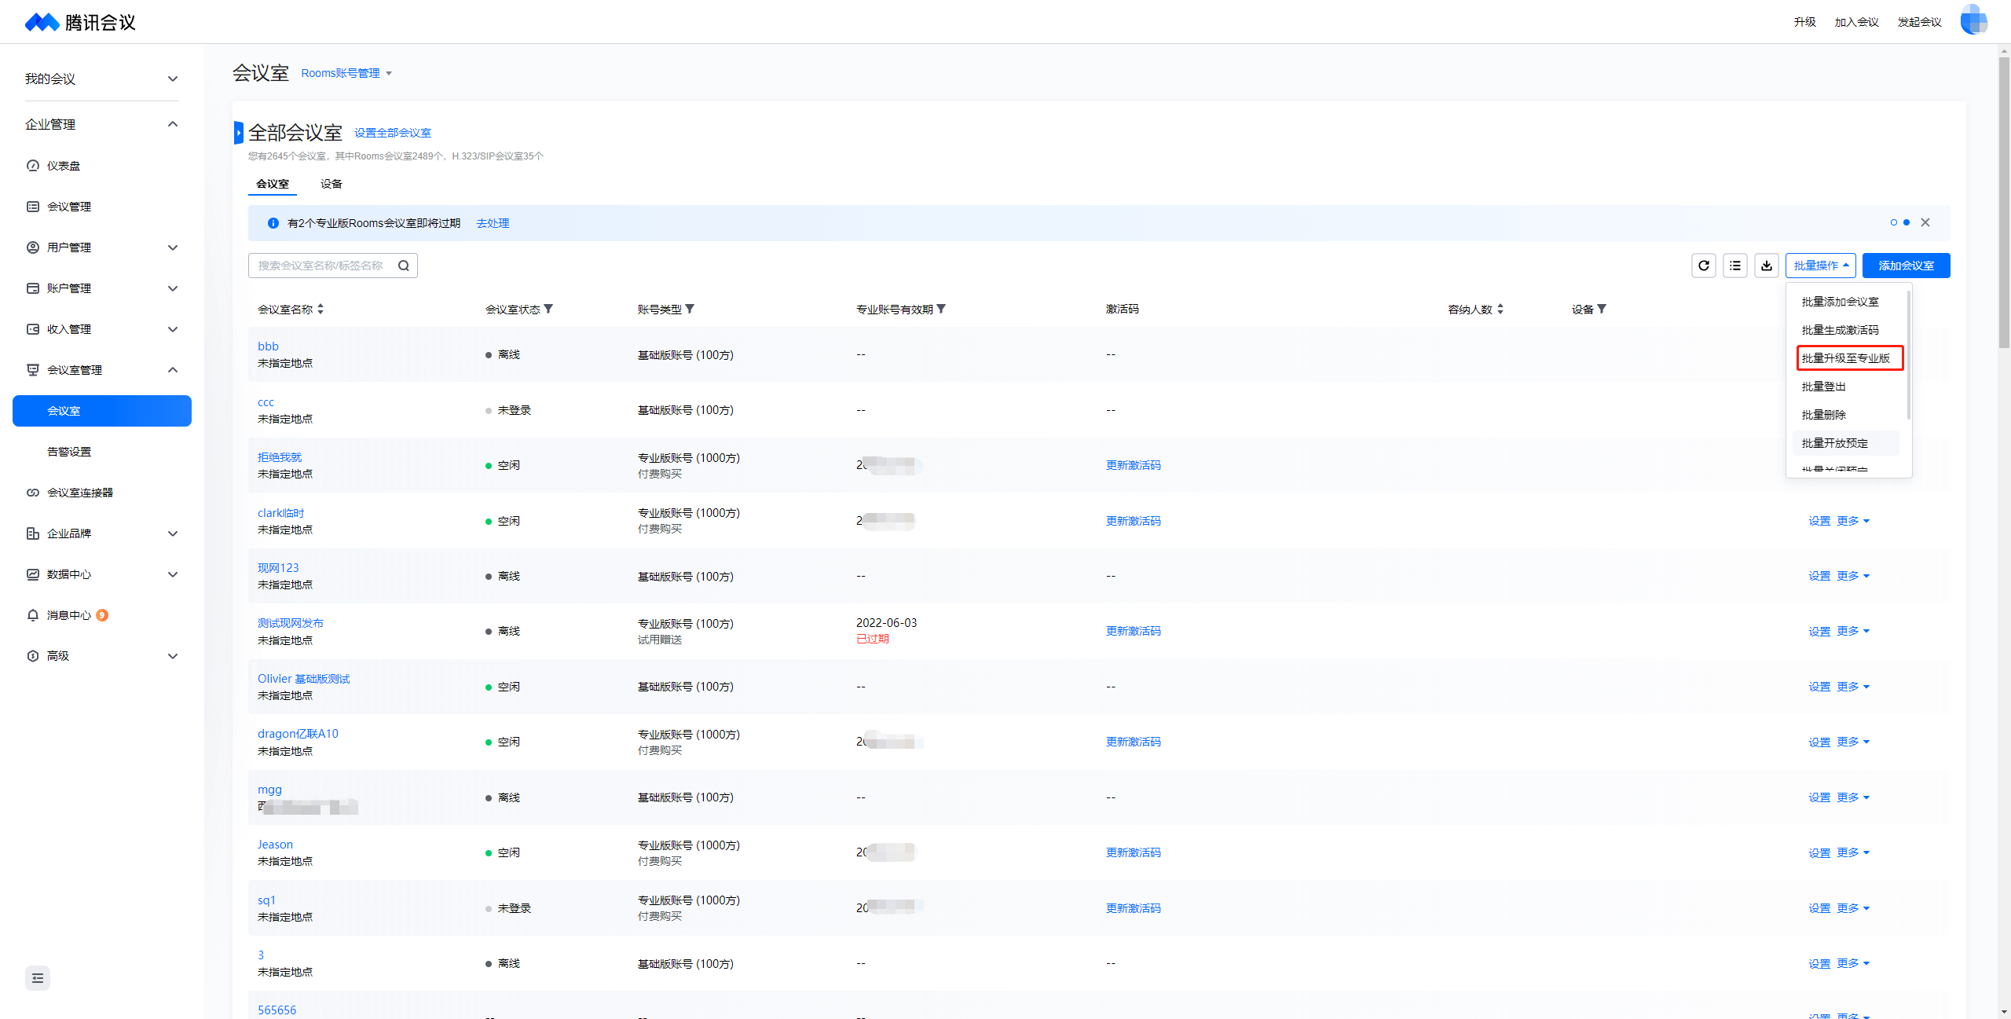
Task: Expand 数据中心 submenu
Action: [102, 574]
